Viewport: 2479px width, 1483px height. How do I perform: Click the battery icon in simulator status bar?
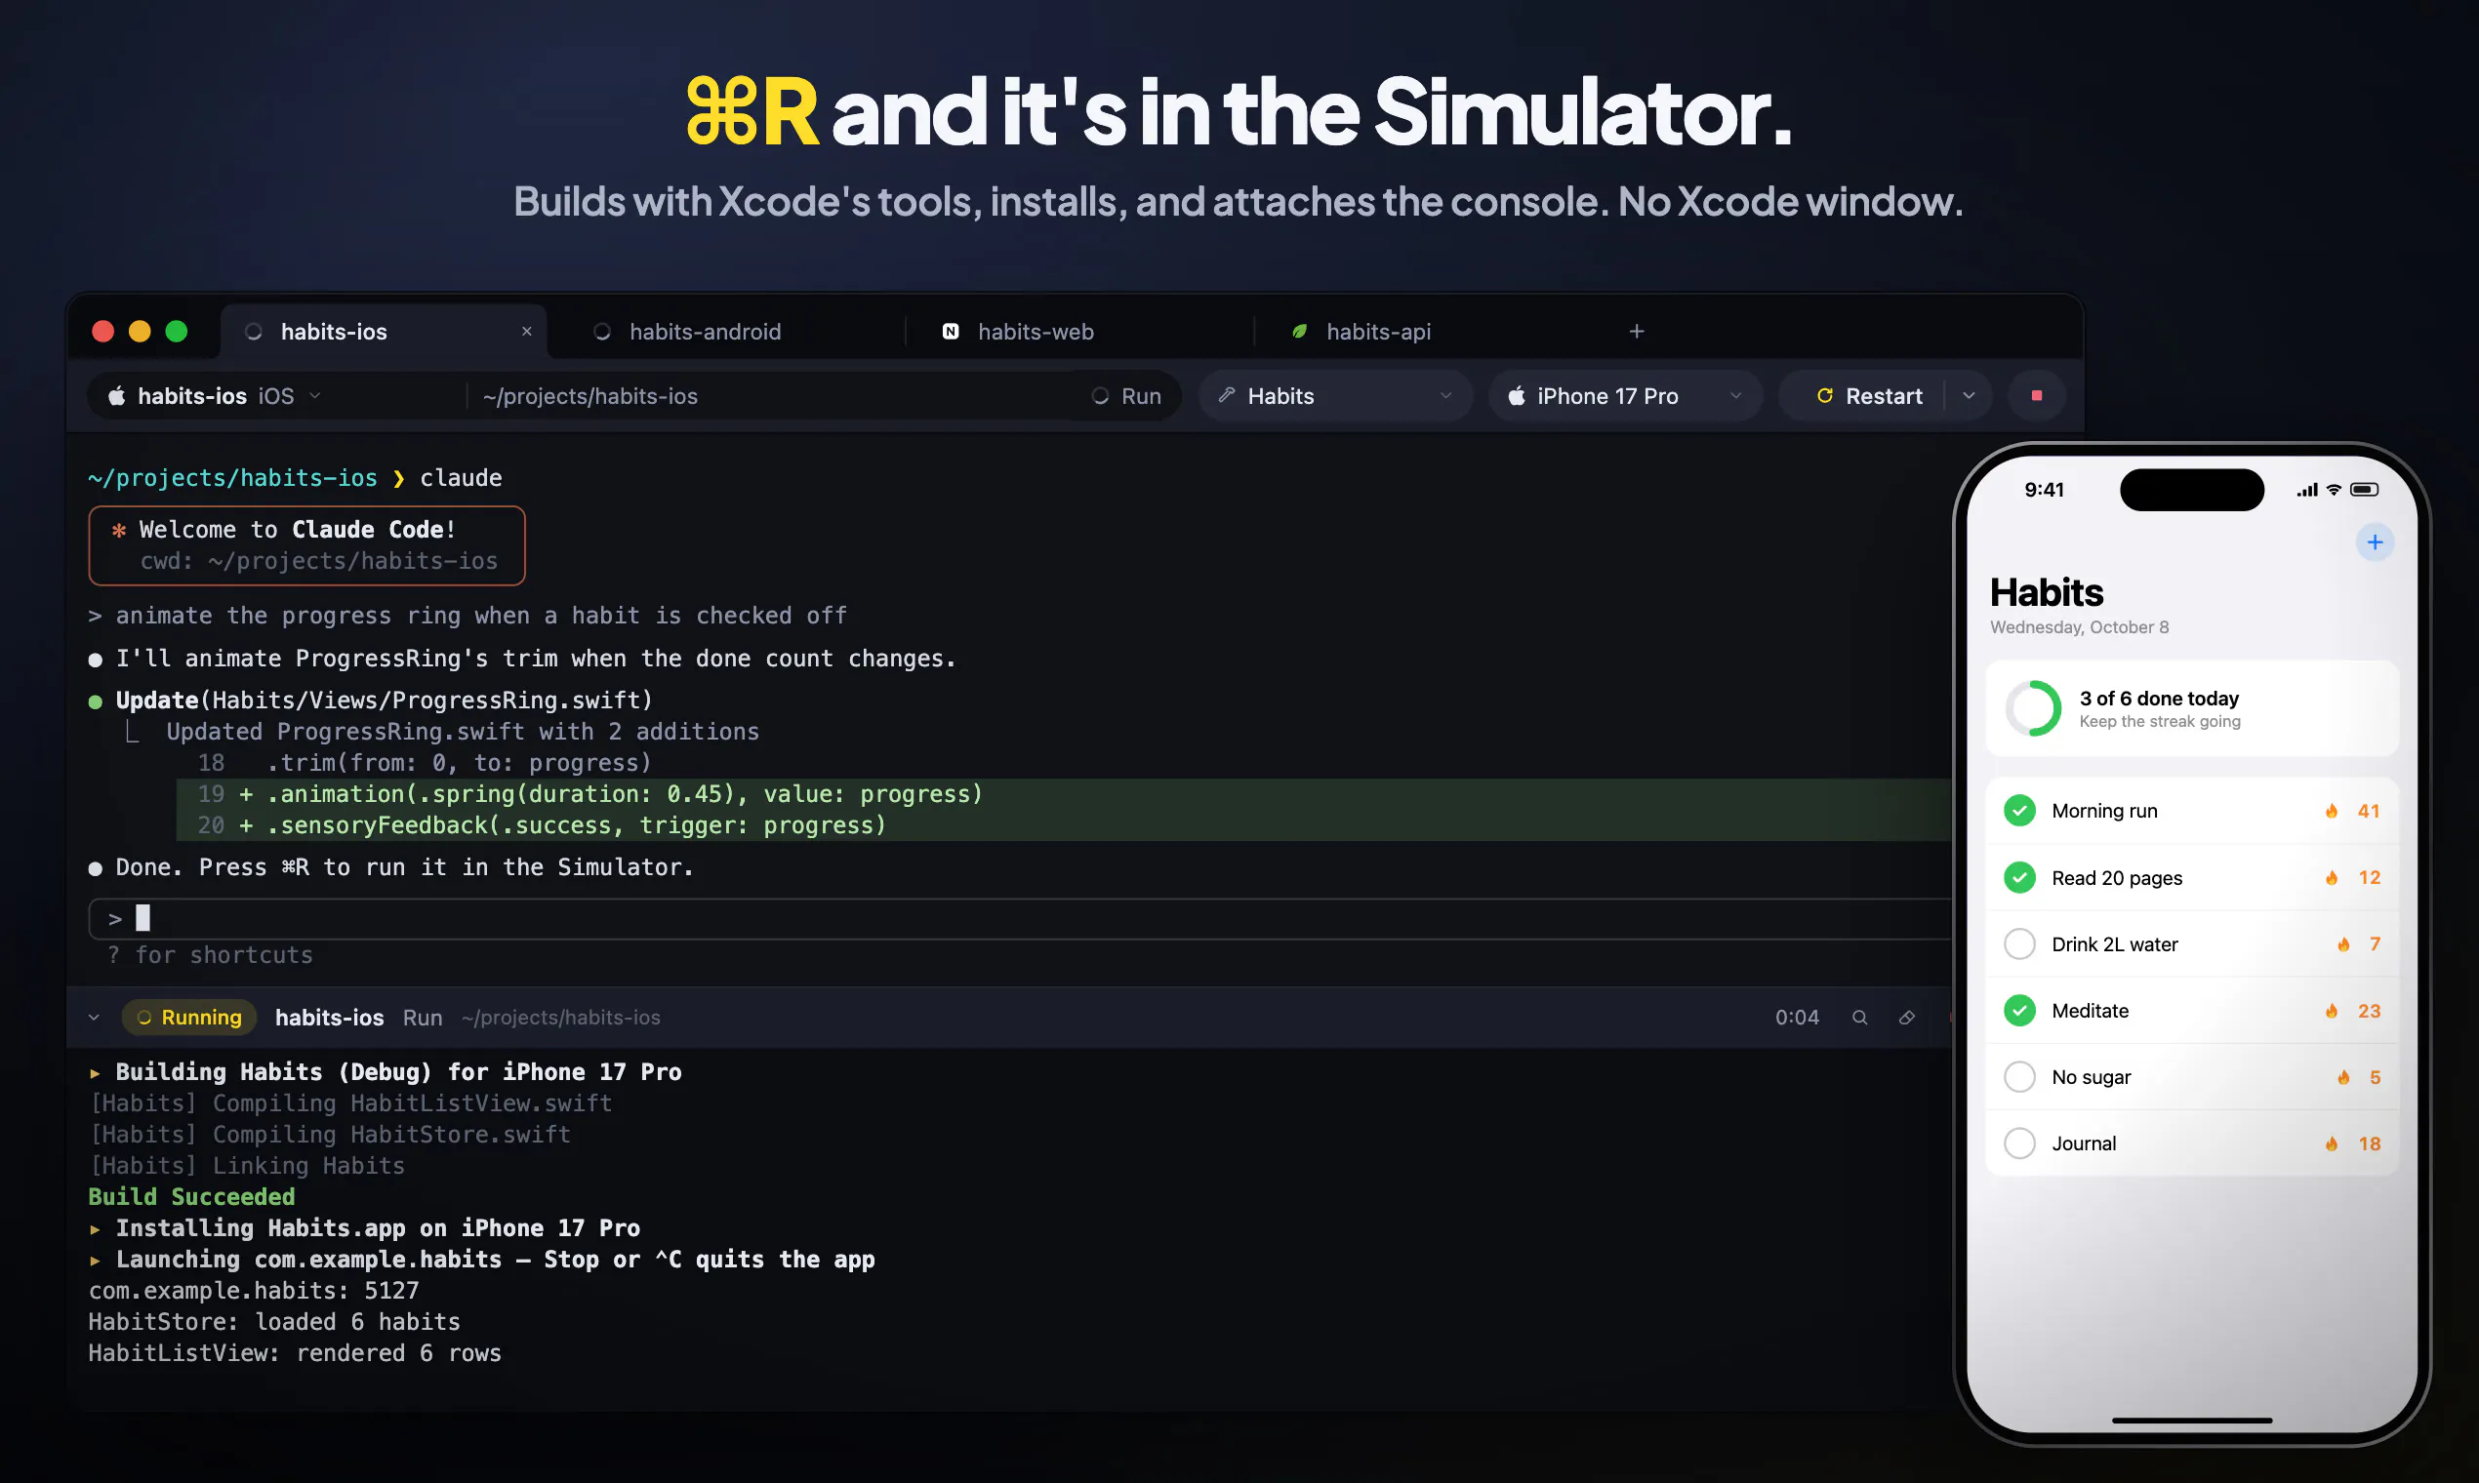coord(2364,490)
